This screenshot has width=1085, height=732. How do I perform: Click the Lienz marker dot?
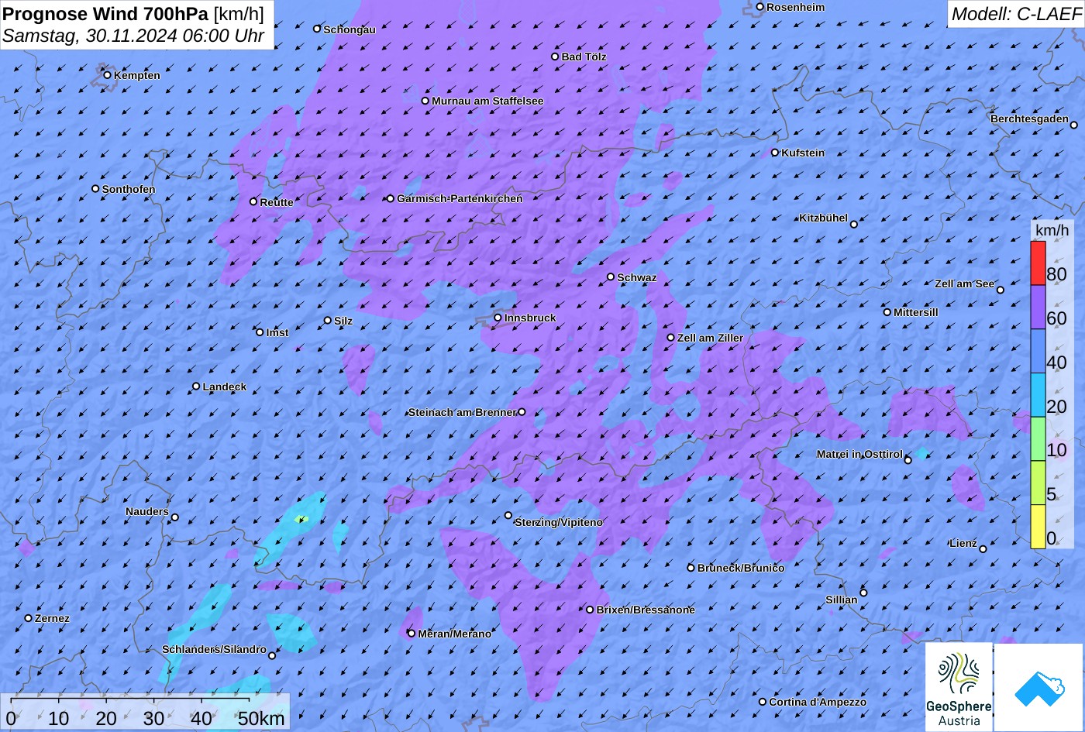coord(983,549)
